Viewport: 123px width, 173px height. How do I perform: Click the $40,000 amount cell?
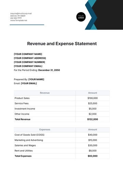pyautogui.click(x=93, y=135)
